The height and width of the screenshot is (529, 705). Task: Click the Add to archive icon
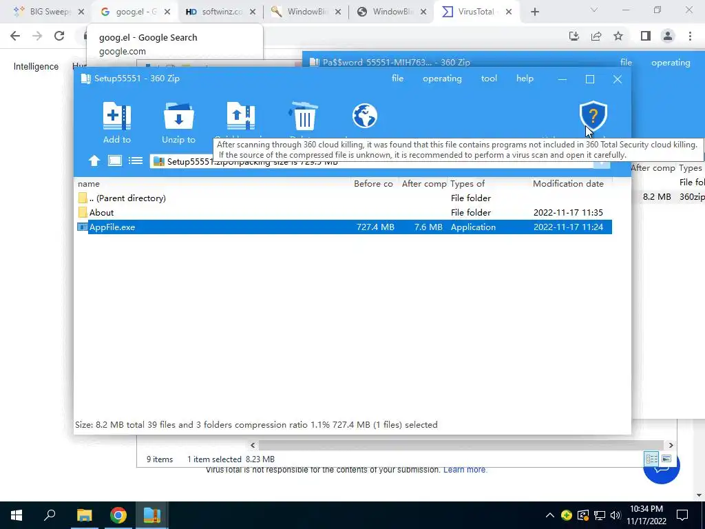coord(117,116)
